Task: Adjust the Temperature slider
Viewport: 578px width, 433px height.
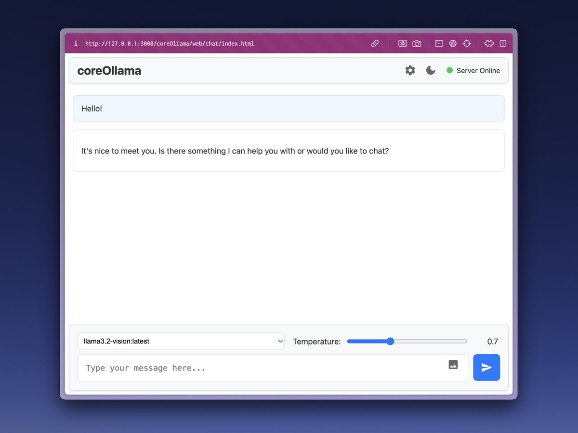Action: (x=390, y=341)
